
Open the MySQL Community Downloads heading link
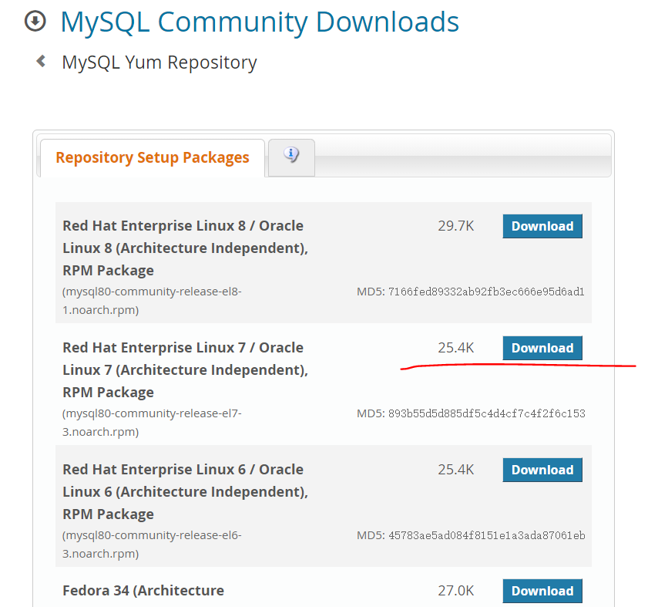pos(260,22)
